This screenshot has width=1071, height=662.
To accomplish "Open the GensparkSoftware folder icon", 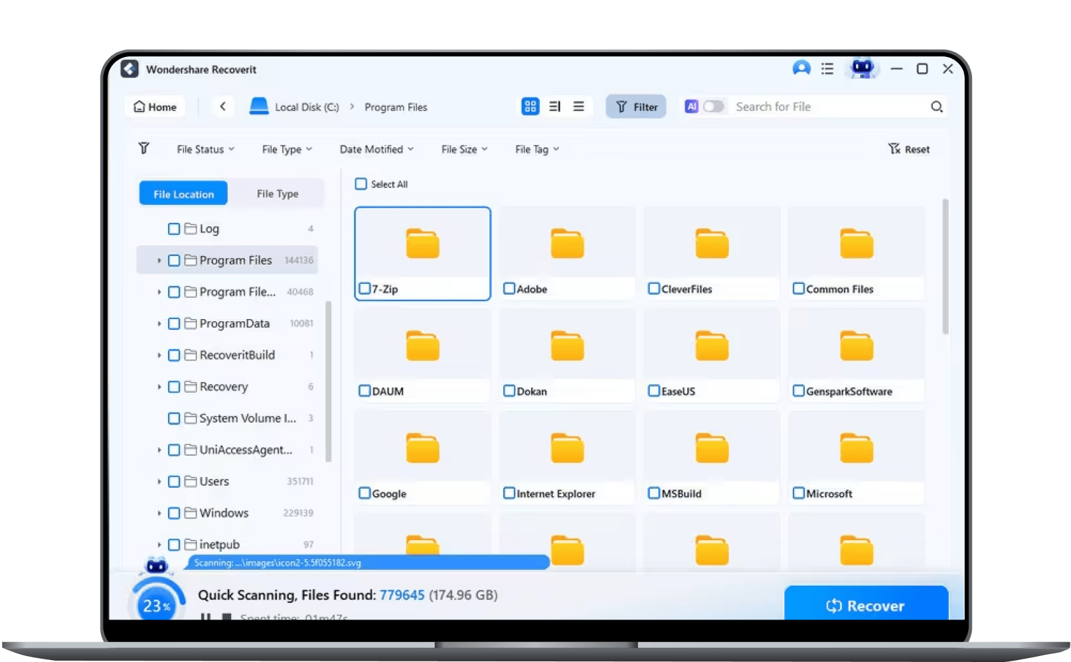I will pyautogui.click(x=857, y=346).
